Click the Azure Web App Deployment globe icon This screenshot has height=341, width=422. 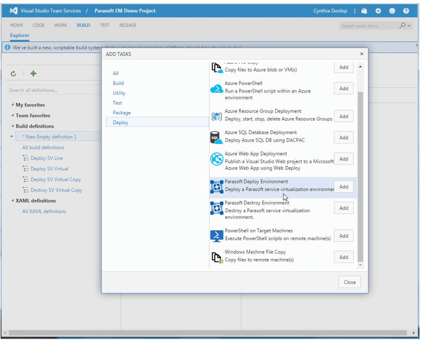click(x=216, y=159)
